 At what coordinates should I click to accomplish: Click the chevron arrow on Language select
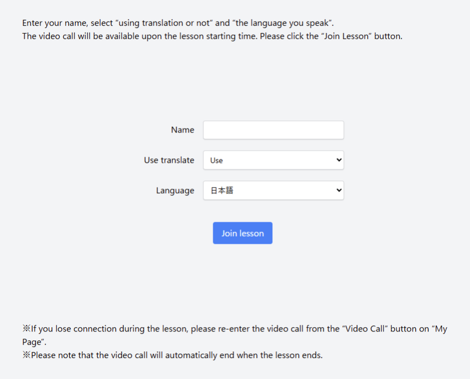click(x=339, y=191)
